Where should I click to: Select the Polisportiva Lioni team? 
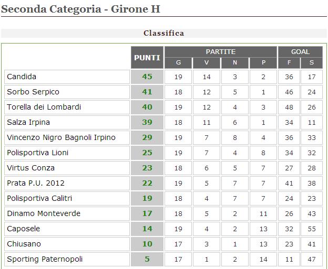[38, 153]
